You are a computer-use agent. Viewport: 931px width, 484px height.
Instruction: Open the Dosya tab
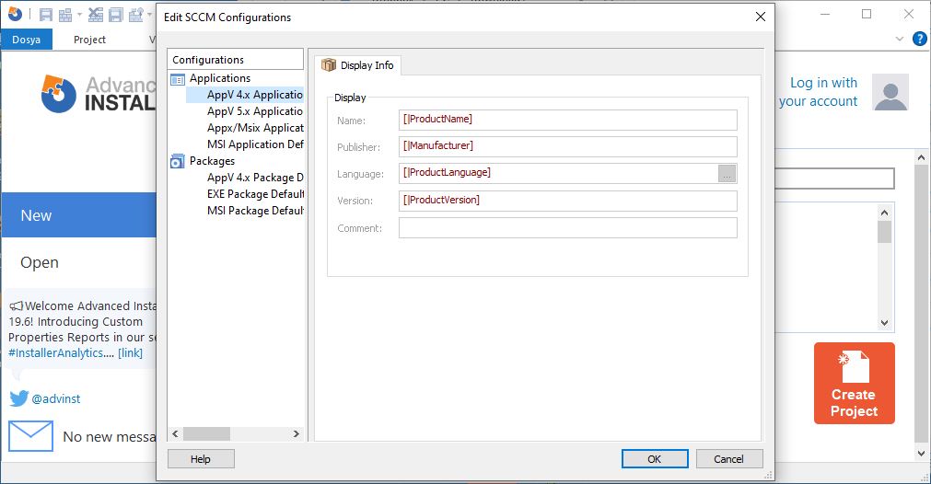coord(26,40)
